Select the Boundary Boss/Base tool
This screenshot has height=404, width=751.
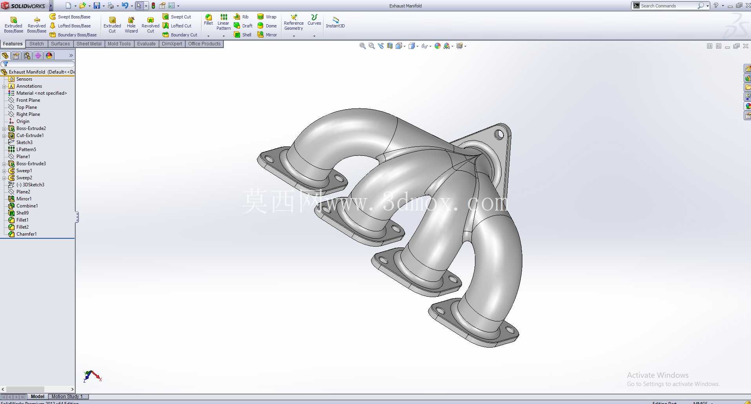point(73,35)
